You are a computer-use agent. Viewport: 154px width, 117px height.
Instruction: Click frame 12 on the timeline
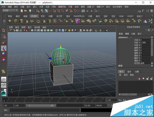pyautogui.click(x=50, y=100)
